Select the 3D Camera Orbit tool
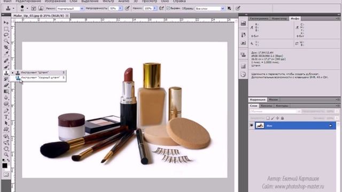This screenshot has width=342, height=192. pyautogui.click(x=6, y=142)
